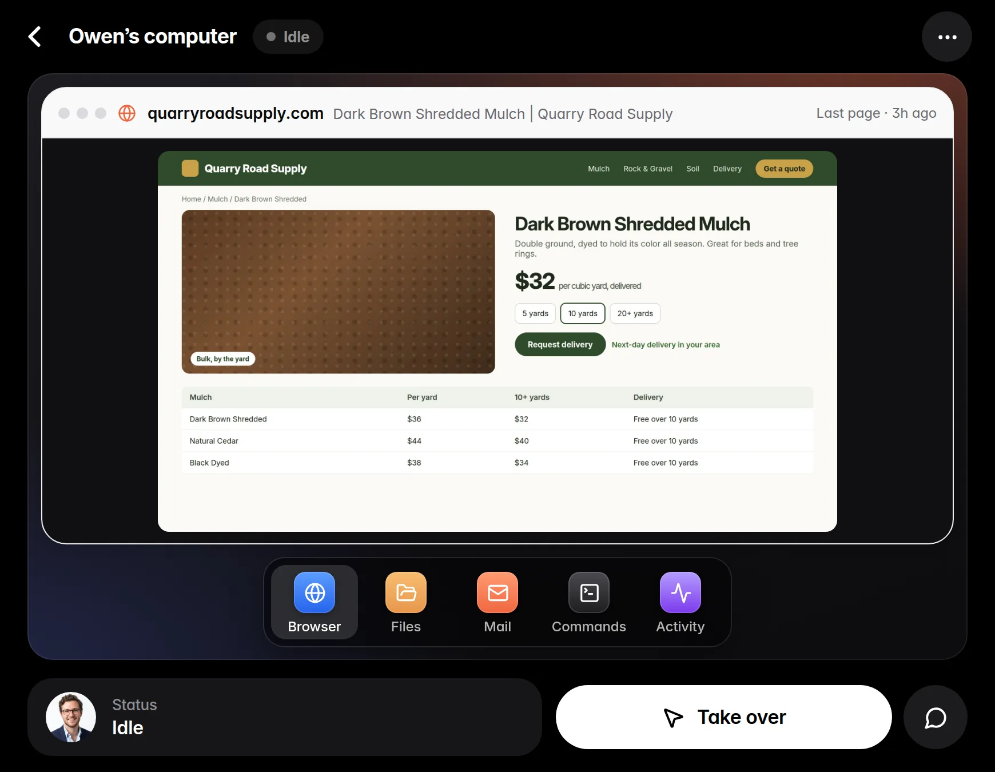Click the 'Per yard' column header
The image size is (995, 772).
coord(422,397)
